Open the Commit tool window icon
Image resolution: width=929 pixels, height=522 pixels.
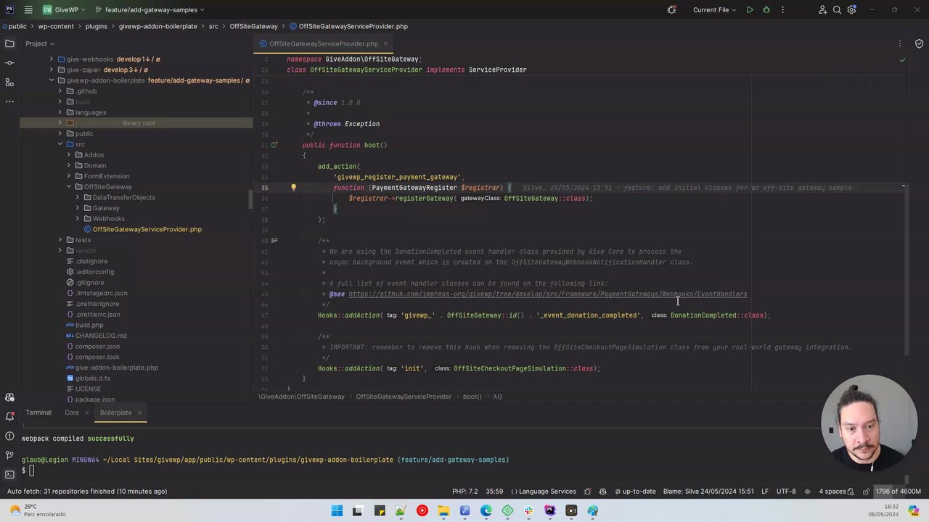(x=9, y=63)
